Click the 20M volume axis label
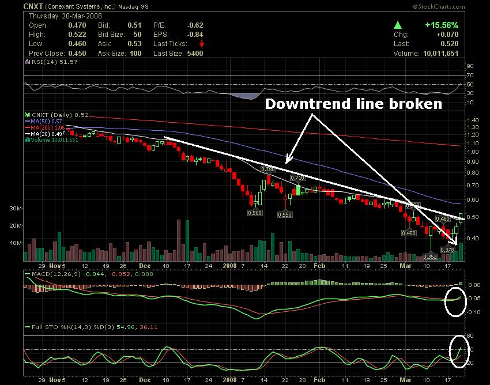Screen dimensions: 490x385 (16, 225)
